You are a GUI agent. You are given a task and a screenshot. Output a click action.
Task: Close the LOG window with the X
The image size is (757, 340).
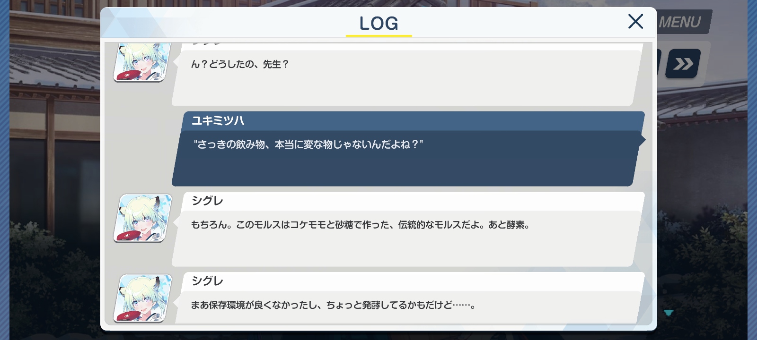635,21
